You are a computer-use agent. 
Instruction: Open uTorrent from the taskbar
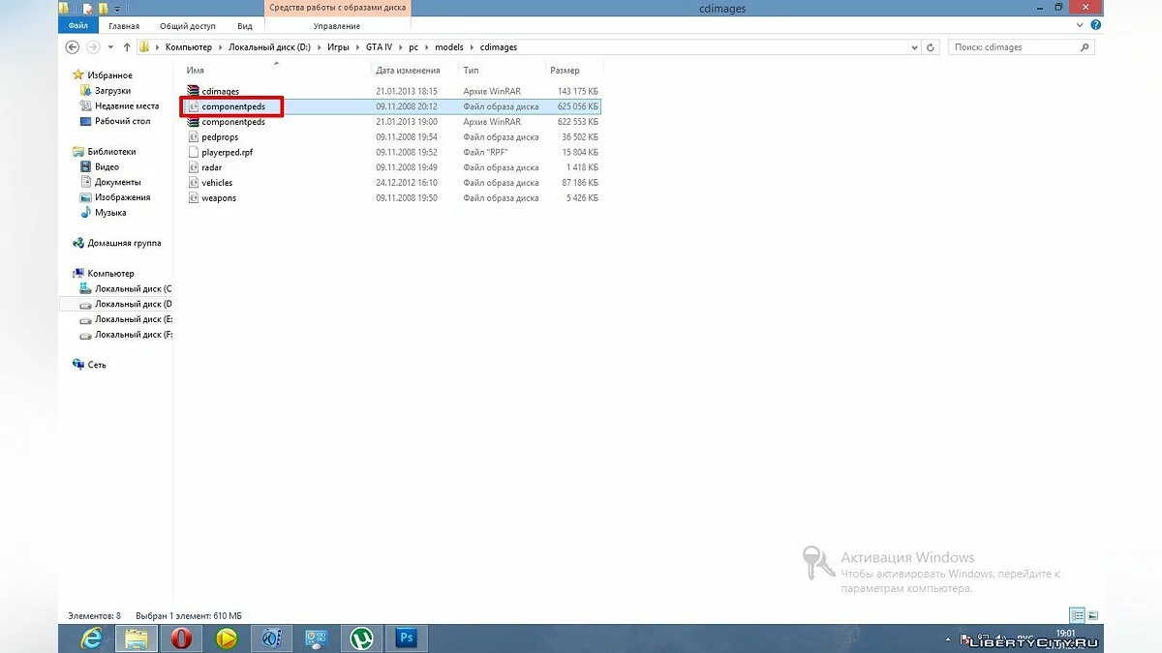361,638
